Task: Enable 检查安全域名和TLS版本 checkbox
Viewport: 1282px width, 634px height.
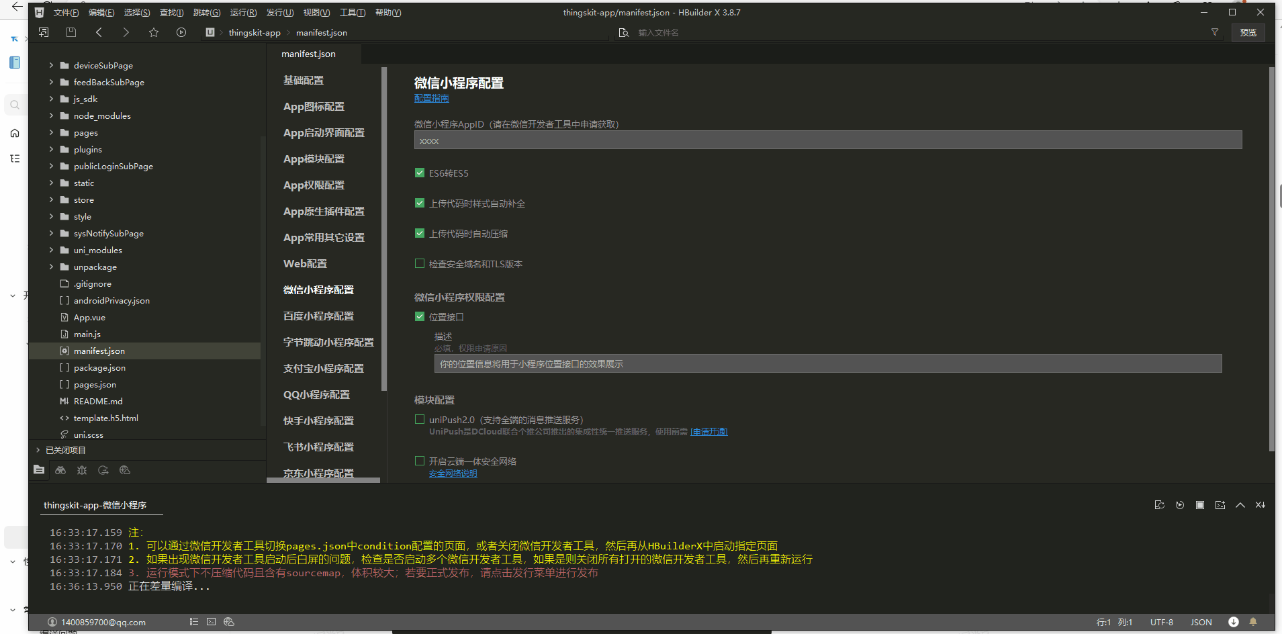Action: (x=420, y=263)
